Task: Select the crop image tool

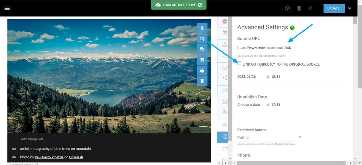Action: click(x=202, y=39)
